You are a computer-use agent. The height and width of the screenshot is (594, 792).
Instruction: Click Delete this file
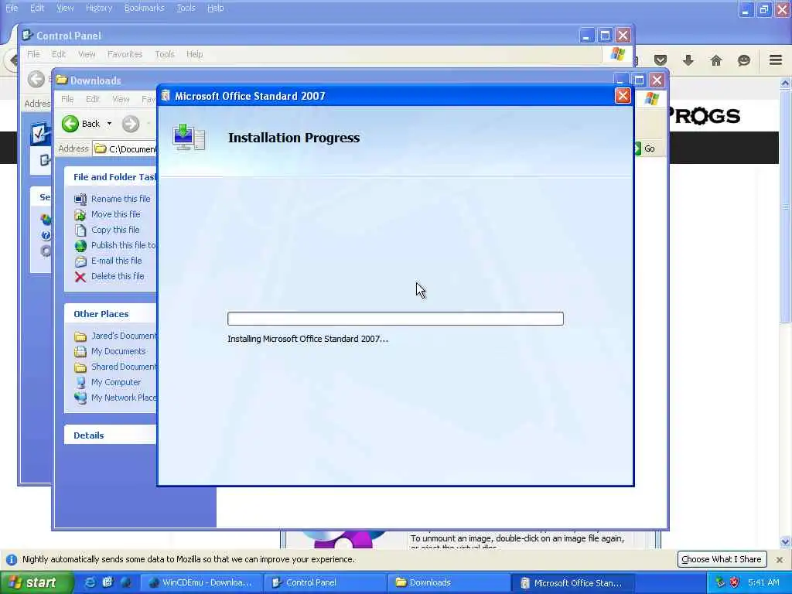click(118, 276)
